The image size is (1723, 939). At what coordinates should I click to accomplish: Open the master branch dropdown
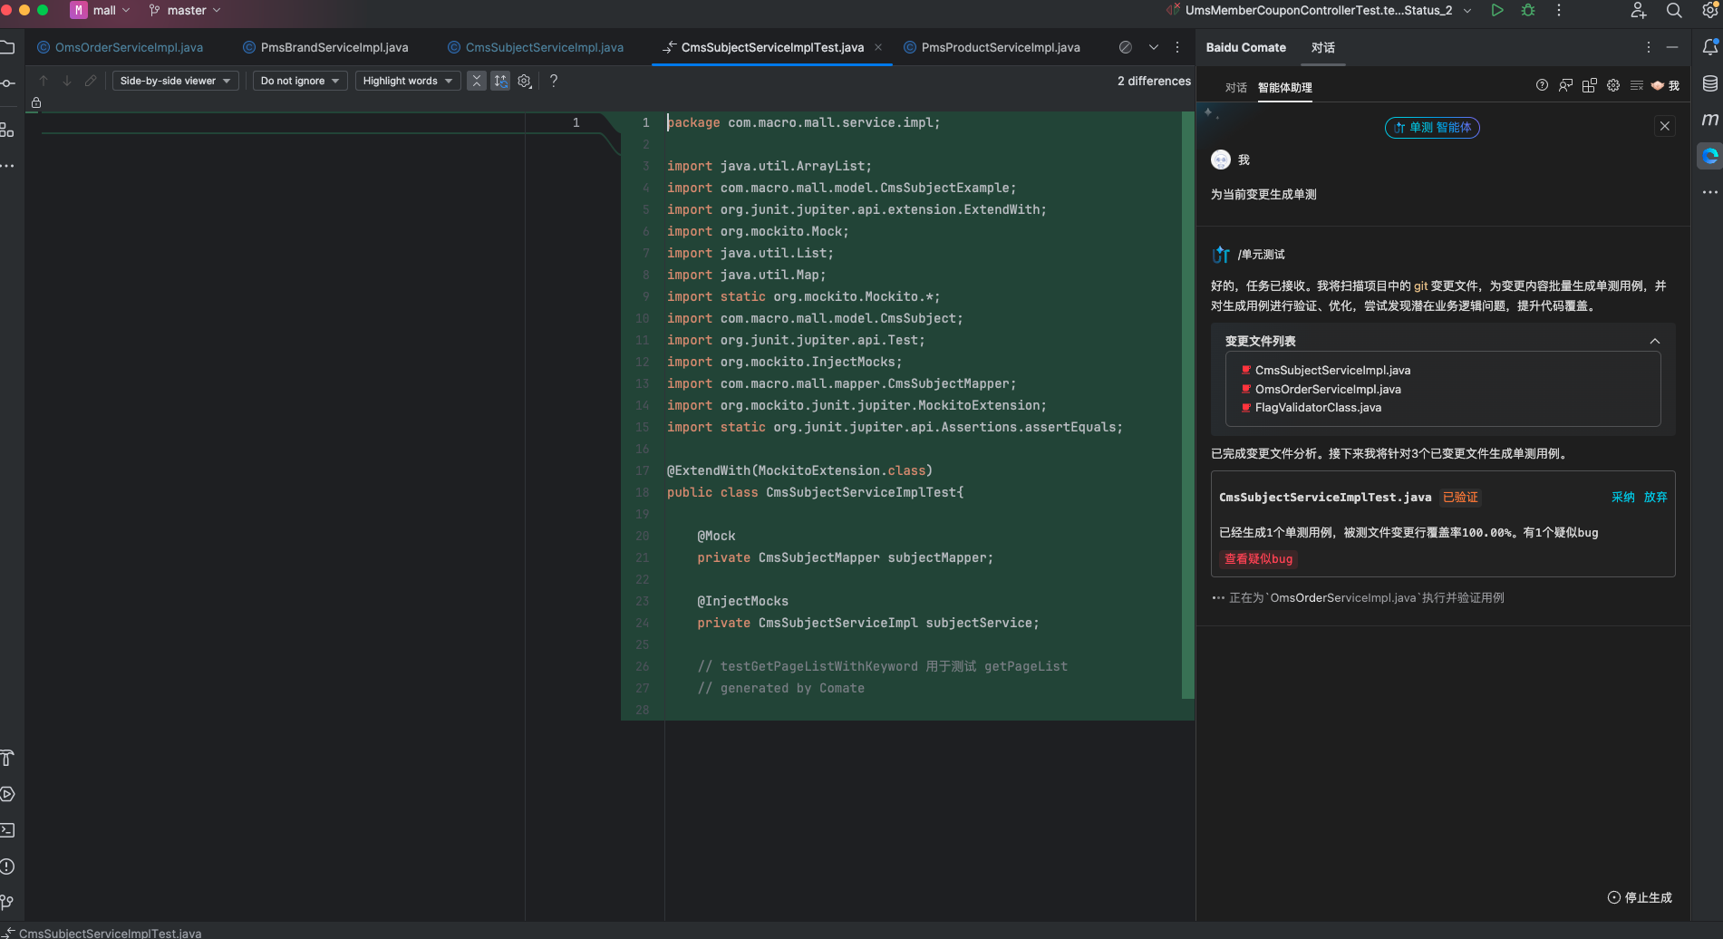pos(185,11)
